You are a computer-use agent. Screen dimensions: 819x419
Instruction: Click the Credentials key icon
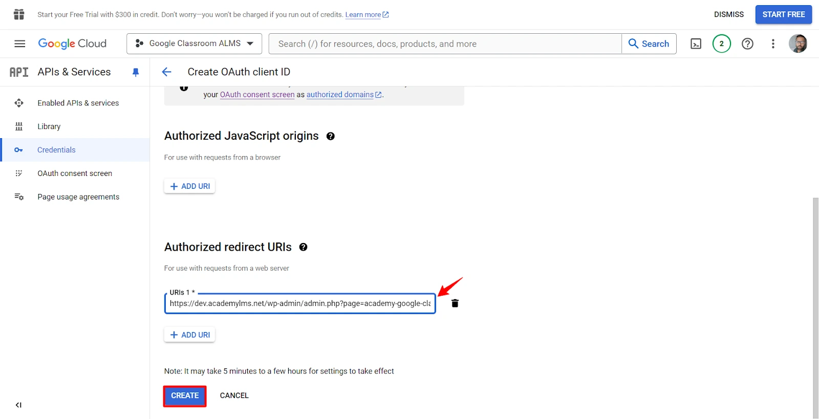click(19, 150)
